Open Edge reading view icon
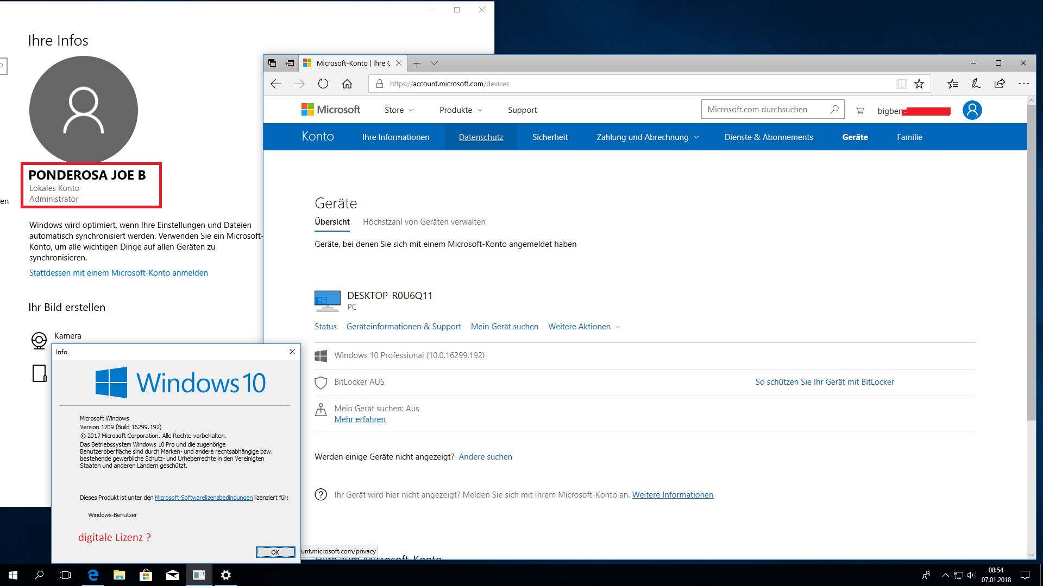This screenshot has height=586, width=1043. (x=902, y=84)
